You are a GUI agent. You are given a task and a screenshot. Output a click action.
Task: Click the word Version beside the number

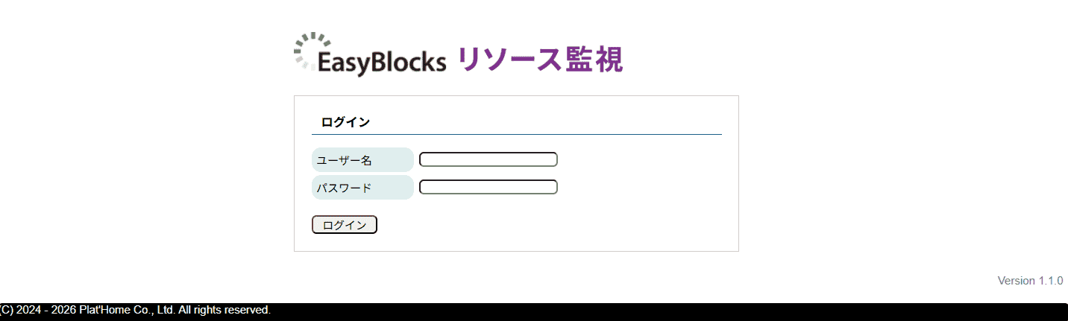point(1017,281)
